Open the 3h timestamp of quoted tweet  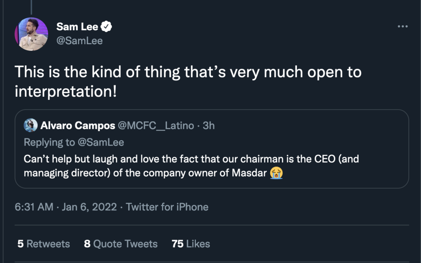pos(209,125)
